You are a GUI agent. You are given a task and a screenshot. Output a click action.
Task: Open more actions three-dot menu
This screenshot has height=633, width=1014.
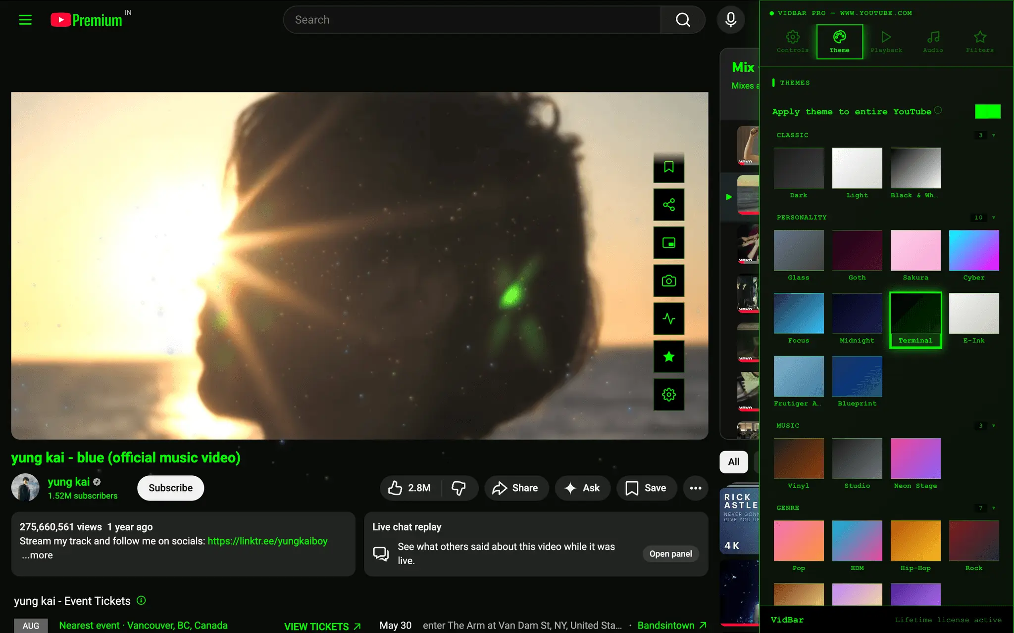pos(696,488)
